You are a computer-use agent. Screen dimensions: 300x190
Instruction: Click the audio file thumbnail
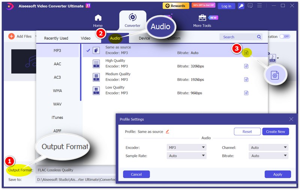tap(24, 61)
